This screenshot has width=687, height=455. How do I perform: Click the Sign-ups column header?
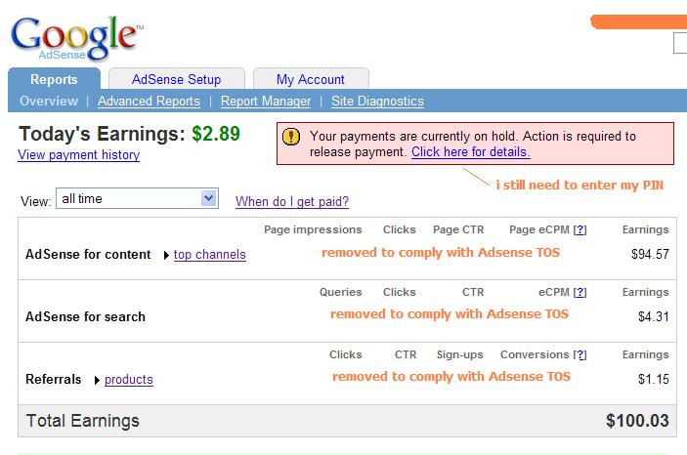click(x=460, y=354)
